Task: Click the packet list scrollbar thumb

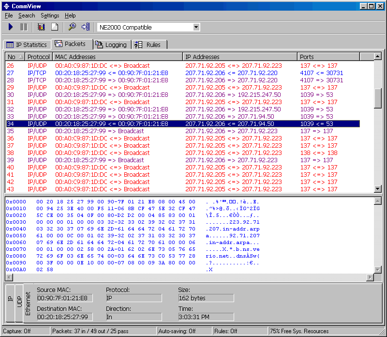Action: (378, 98)
